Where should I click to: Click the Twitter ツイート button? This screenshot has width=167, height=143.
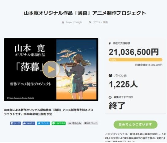(43, 123)
